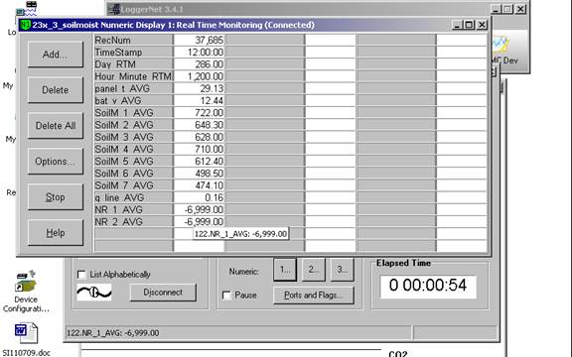
Task: Click the LoggerNet 3.4.1 title bar icon
Action: 114,9
